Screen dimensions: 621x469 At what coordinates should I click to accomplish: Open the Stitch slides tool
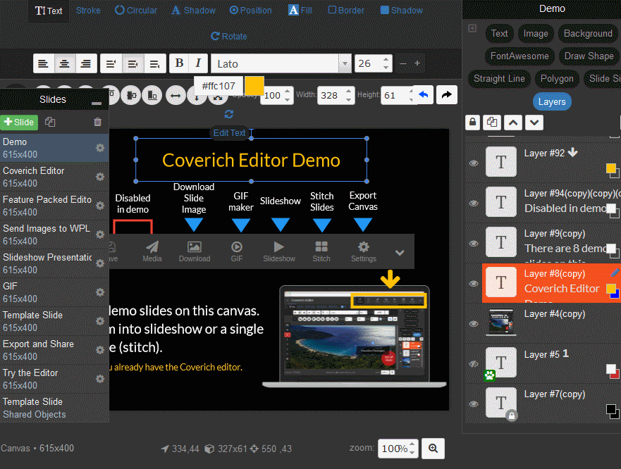point(321,251)
